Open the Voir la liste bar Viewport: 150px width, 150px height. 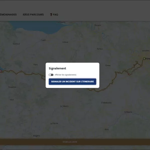[x=70, y=142]
